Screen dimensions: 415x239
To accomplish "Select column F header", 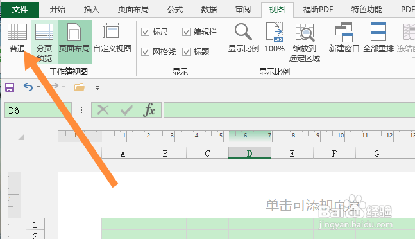I will point(334,153).
